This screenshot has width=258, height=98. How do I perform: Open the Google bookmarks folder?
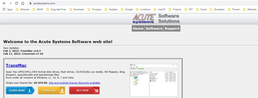click(127, 9)
